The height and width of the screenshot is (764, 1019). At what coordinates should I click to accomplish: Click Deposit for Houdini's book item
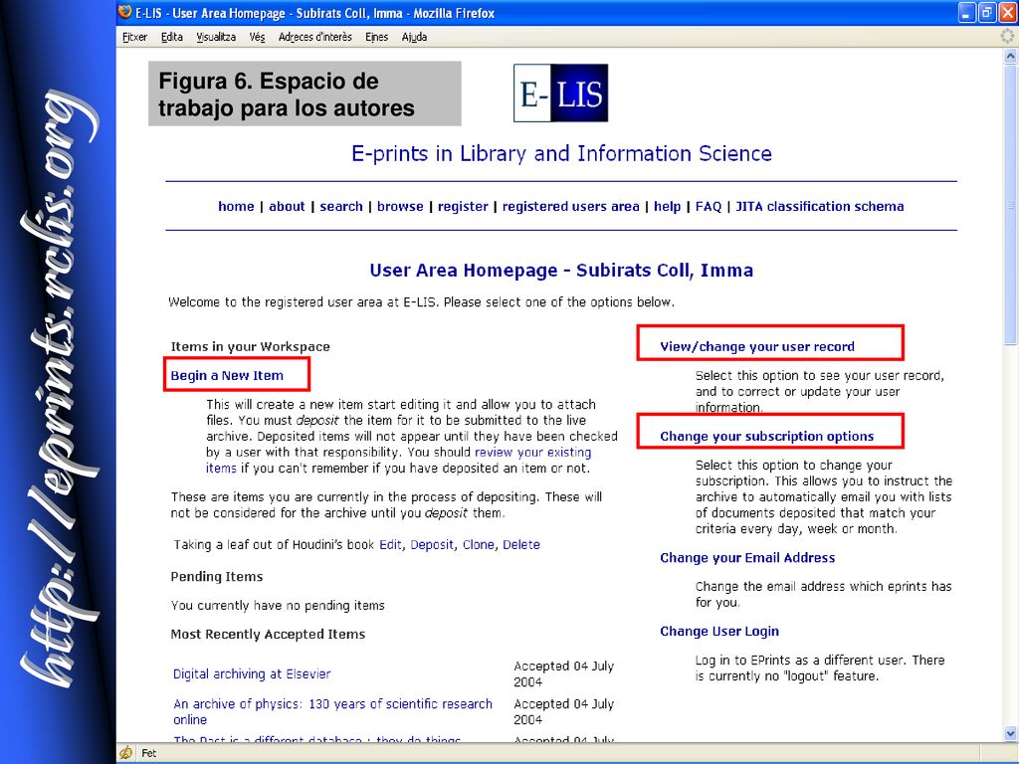pyautogui.click(x=432, y=544)
